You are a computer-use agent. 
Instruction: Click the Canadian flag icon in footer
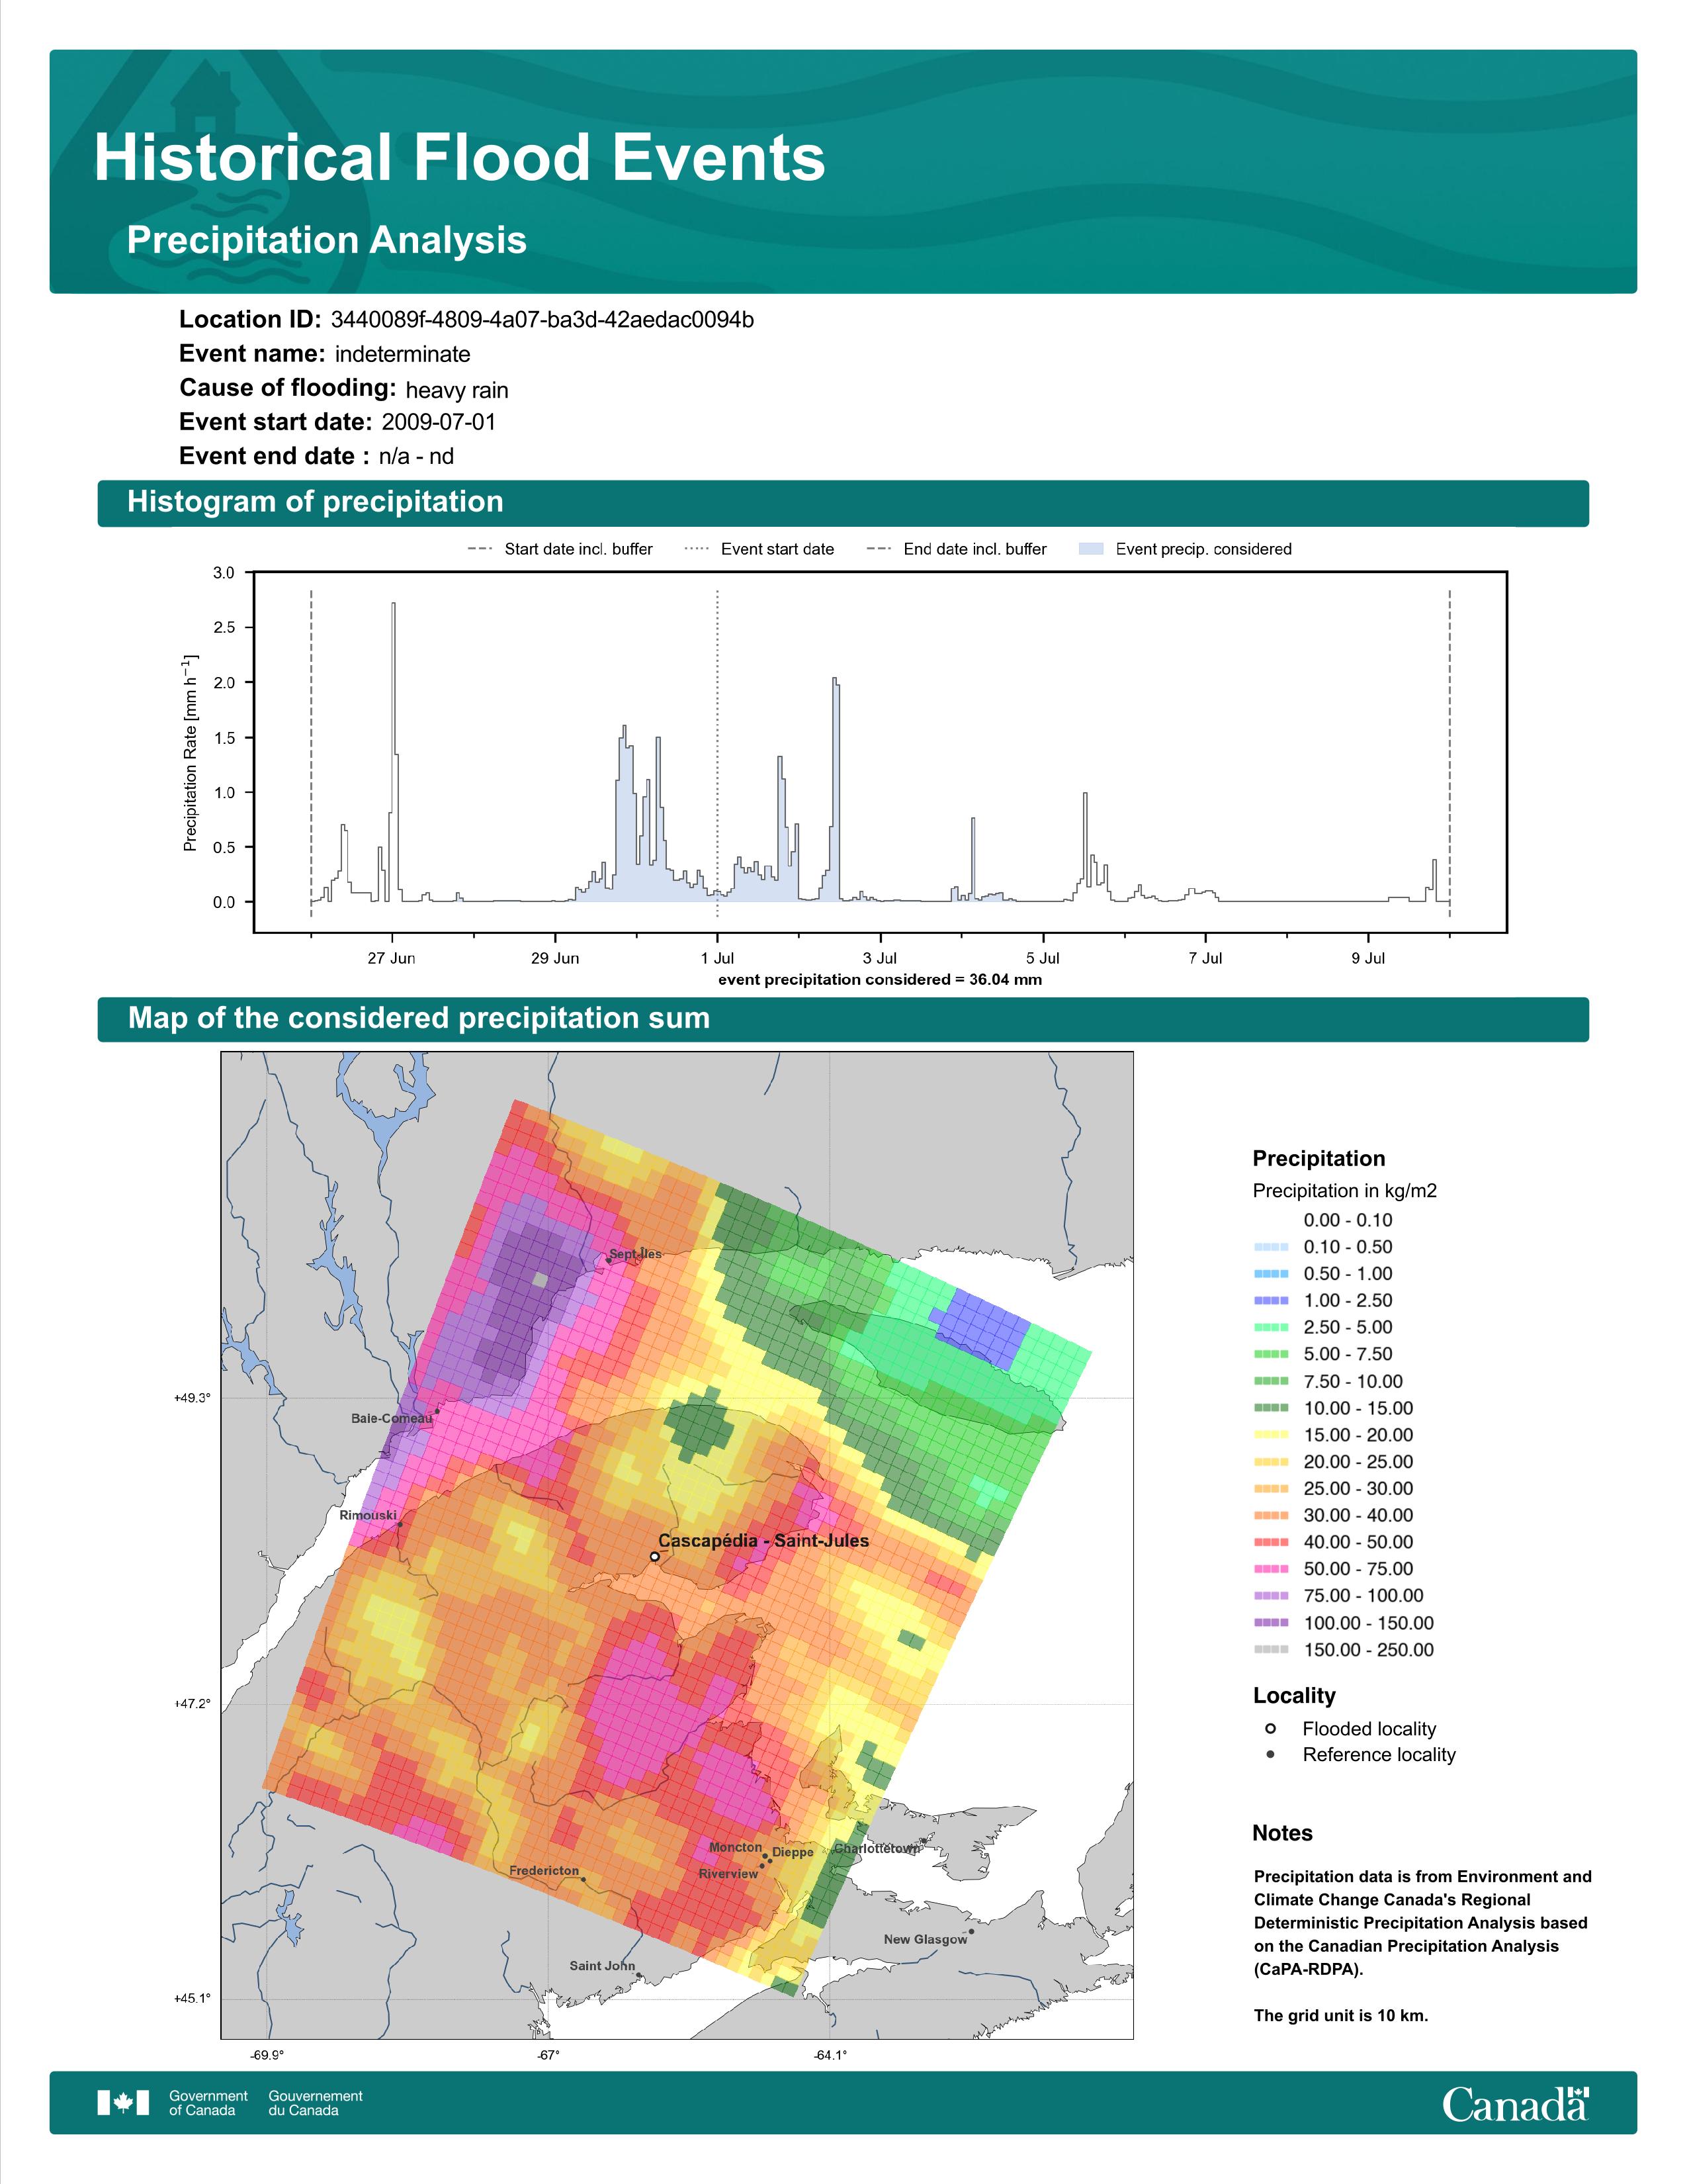click(123, 2102)
